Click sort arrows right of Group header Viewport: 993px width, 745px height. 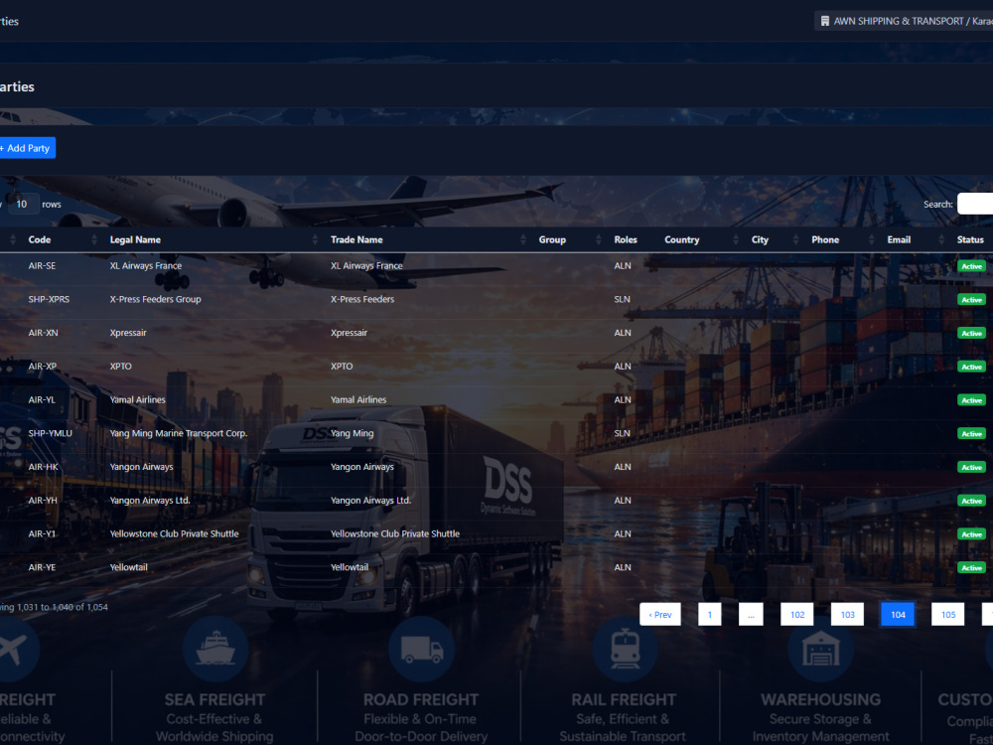(x=599, y=239)
